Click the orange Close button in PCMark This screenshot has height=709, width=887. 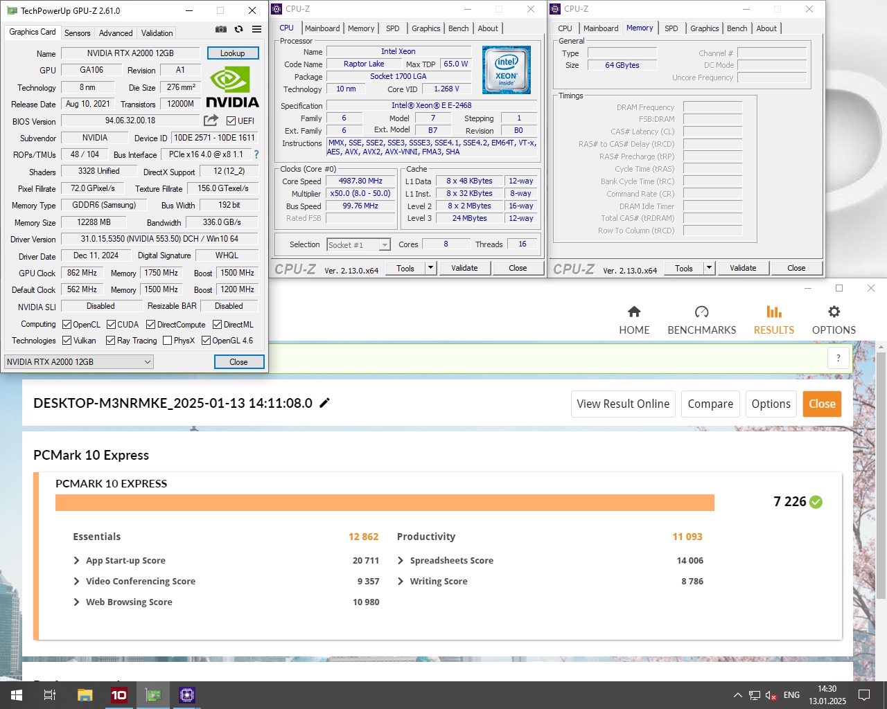click(x=822, y=404)
